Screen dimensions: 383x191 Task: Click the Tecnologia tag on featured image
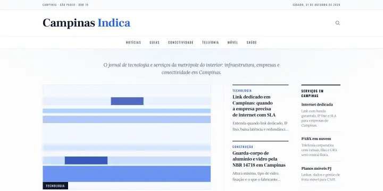(x=55, y=186)
